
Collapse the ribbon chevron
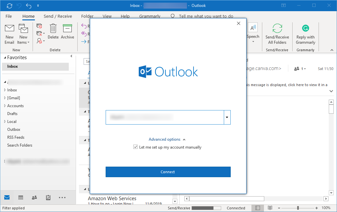click(x=332, y=50)
